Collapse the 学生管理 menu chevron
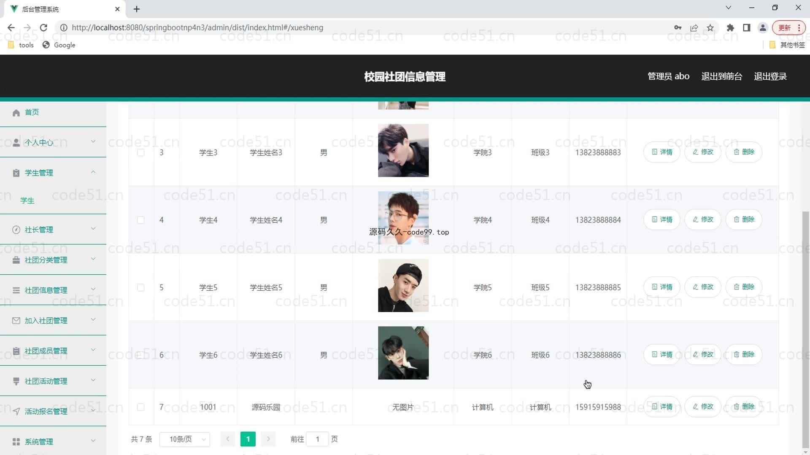This screenshot has width=810, height=455. pyautogui.click(x=93, y=172)
